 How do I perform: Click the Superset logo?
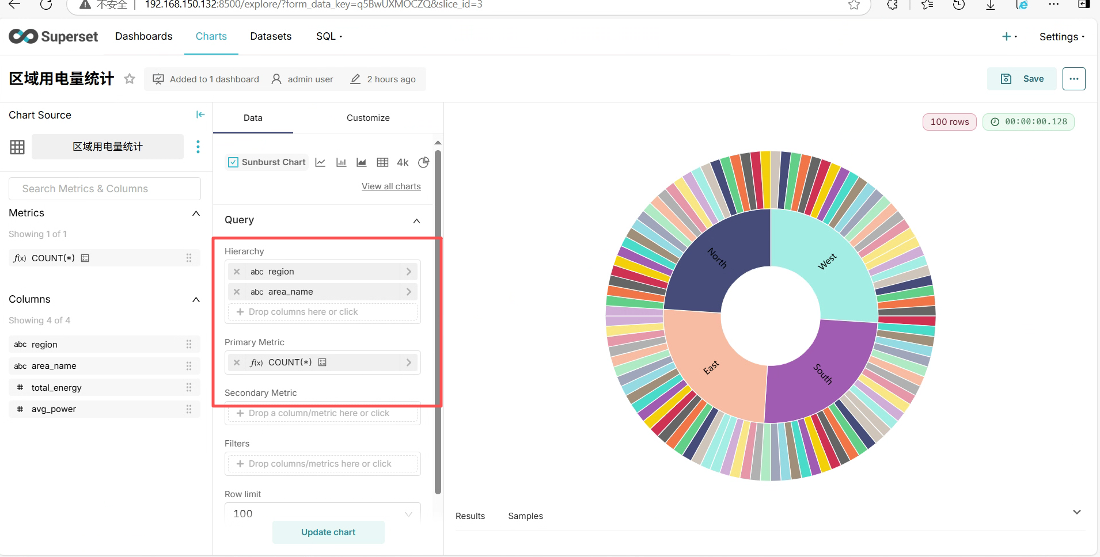(54, 36)
